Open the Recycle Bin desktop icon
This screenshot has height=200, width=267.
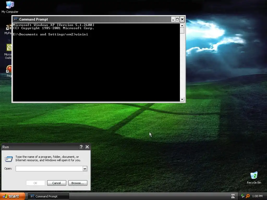(254, 178)
